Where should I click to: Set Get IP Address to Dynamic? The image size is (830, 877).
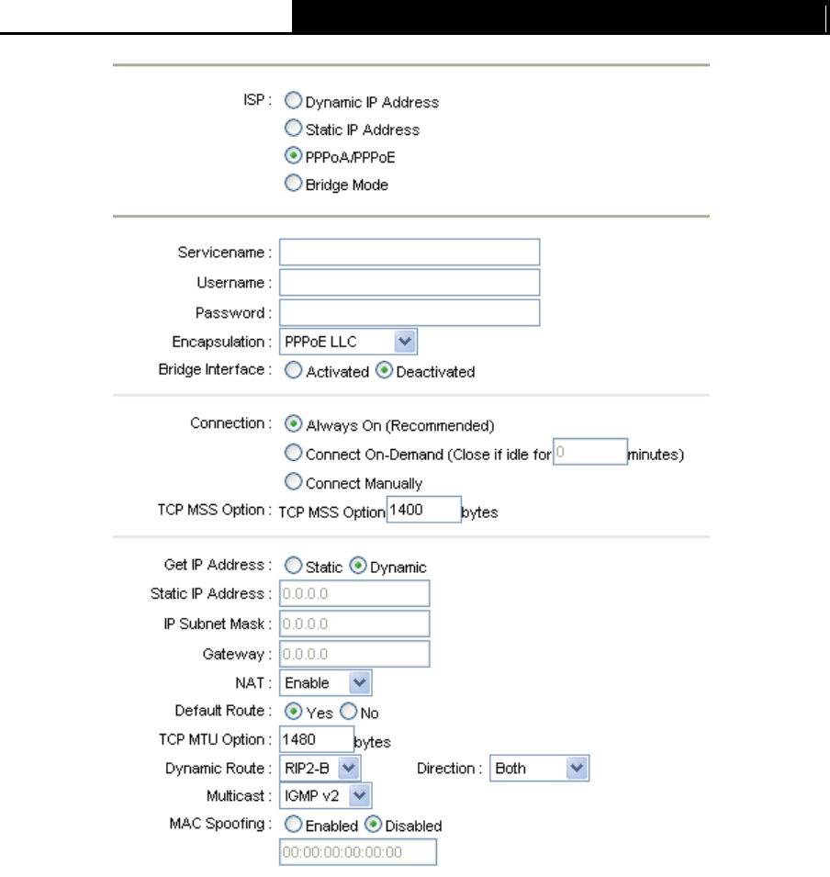358,565
